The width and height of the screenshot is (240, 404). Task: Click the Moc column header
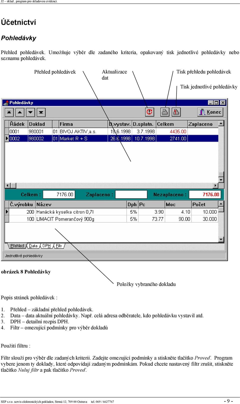tap(178, 204)
